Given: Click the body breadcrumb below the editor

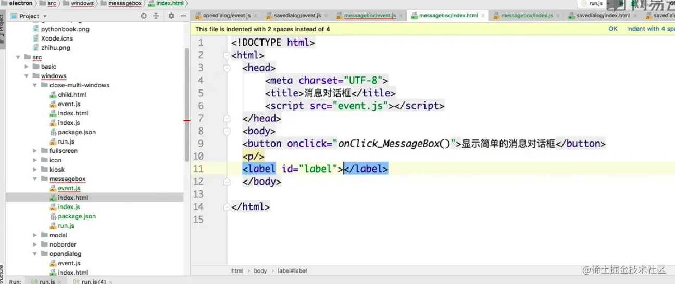Looking at the screenshot, I should coord(260,270).
